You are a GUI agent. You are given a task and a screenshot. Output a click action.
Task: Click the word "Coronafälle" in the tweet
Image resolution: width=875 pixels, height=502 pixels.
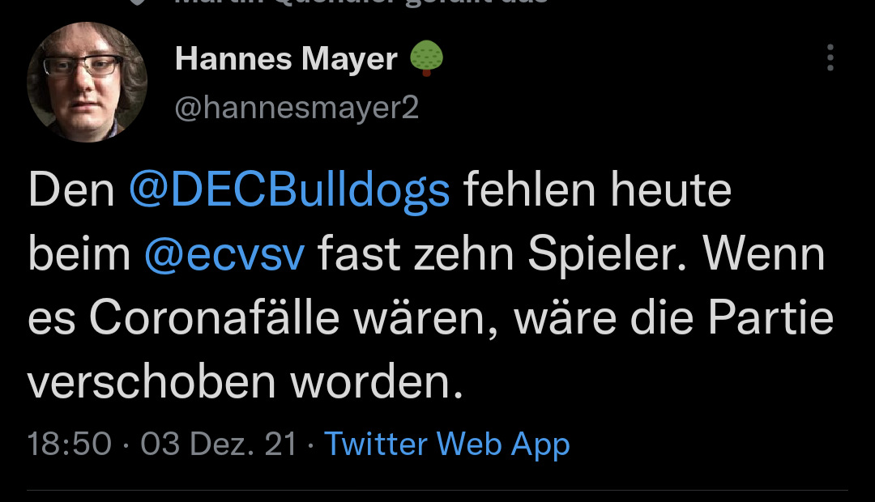tap(214, 319)
